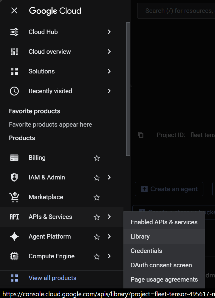This screenshot has height=298, width=215.
Task: Click the Recently visited clock icon
Action: tap(14, 91)
